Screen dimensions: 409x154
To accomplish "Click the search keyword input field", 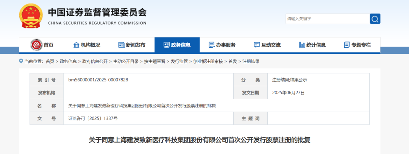I will pos(328,19).
